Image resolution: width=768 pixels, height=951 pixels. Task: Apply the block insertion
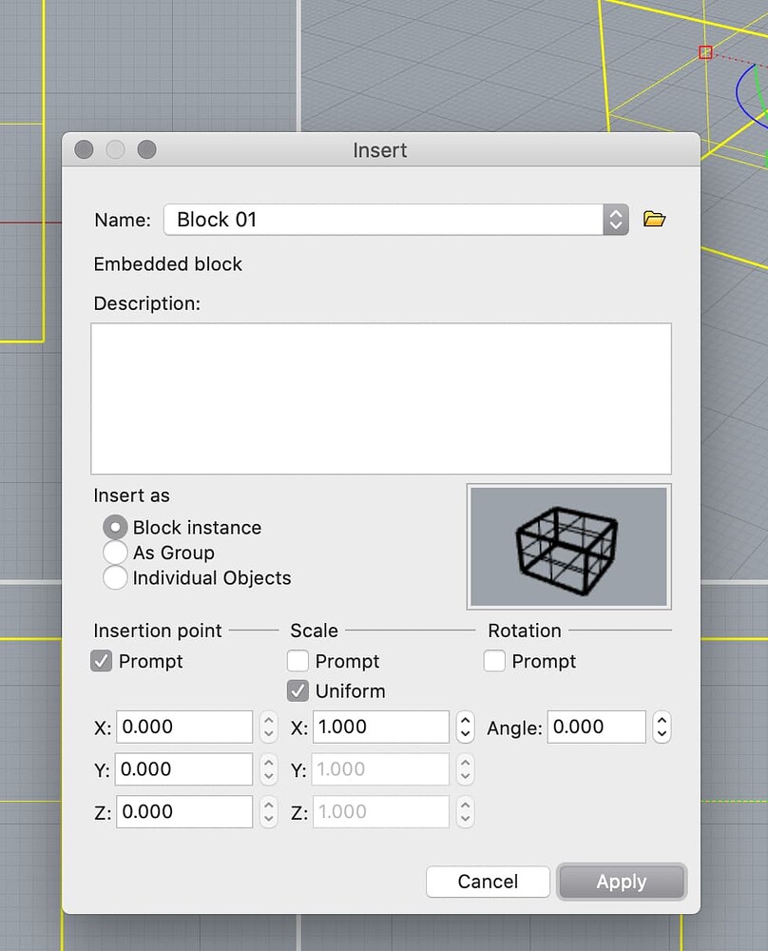click(622, 882)
